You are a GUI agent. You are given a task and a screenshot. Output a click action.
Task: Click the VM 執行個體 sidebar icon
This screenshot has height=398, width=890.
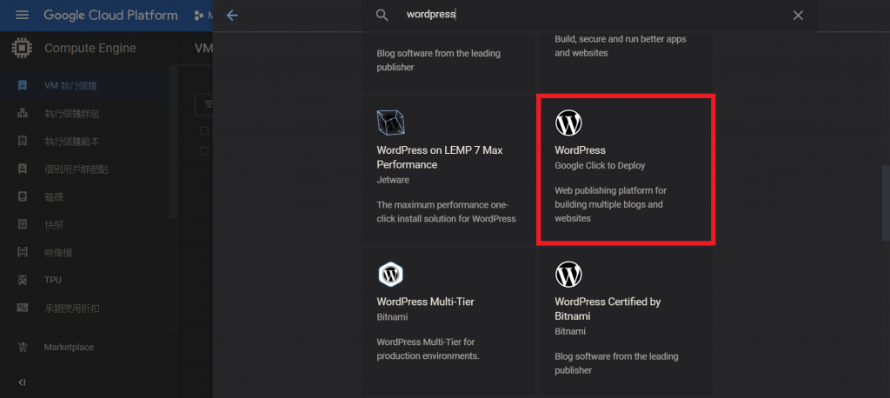point(23,86)
